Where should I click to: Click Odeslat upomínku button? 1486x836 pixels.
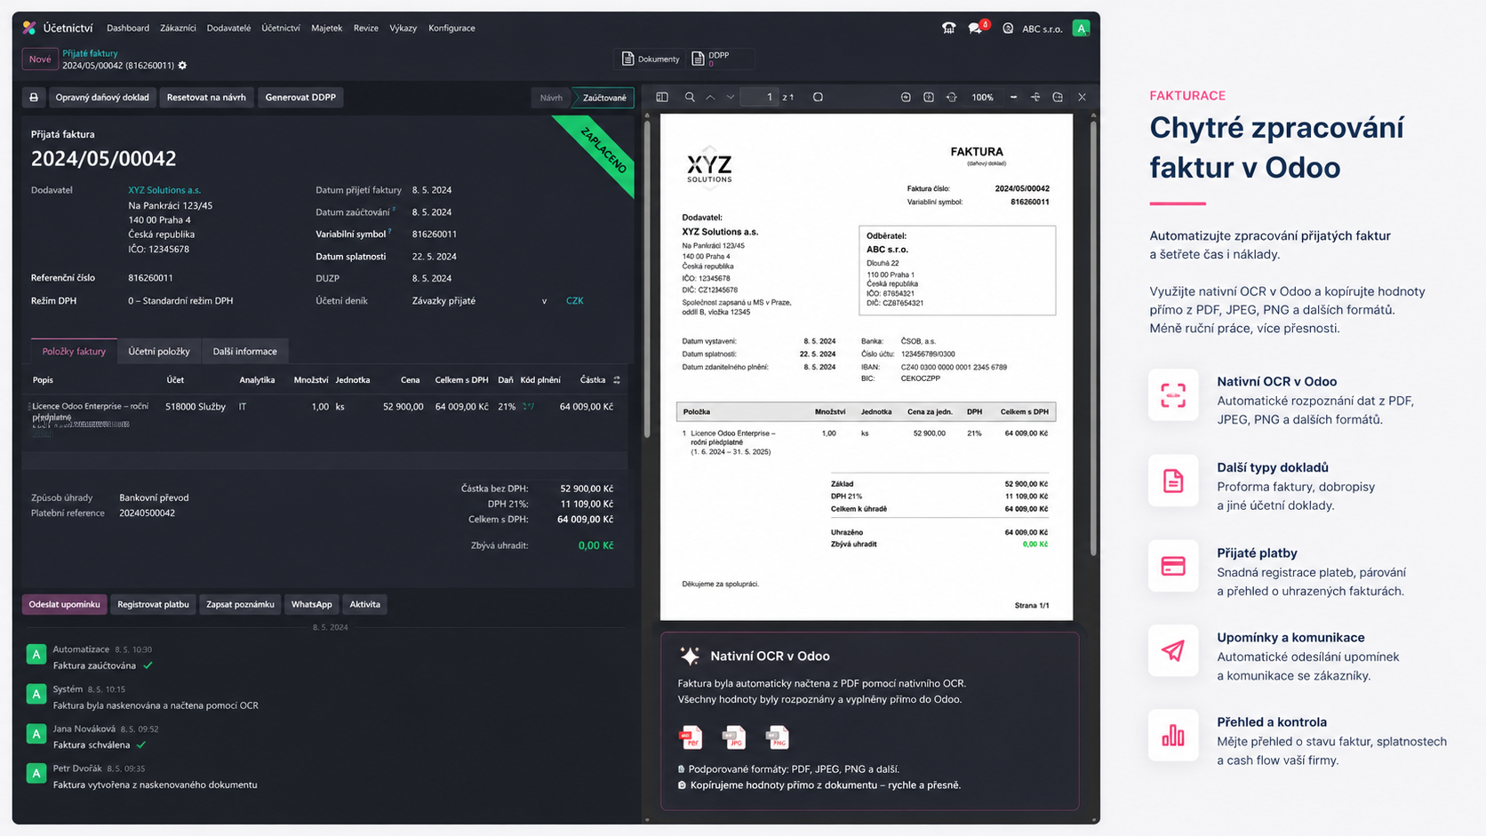(64, 605)
